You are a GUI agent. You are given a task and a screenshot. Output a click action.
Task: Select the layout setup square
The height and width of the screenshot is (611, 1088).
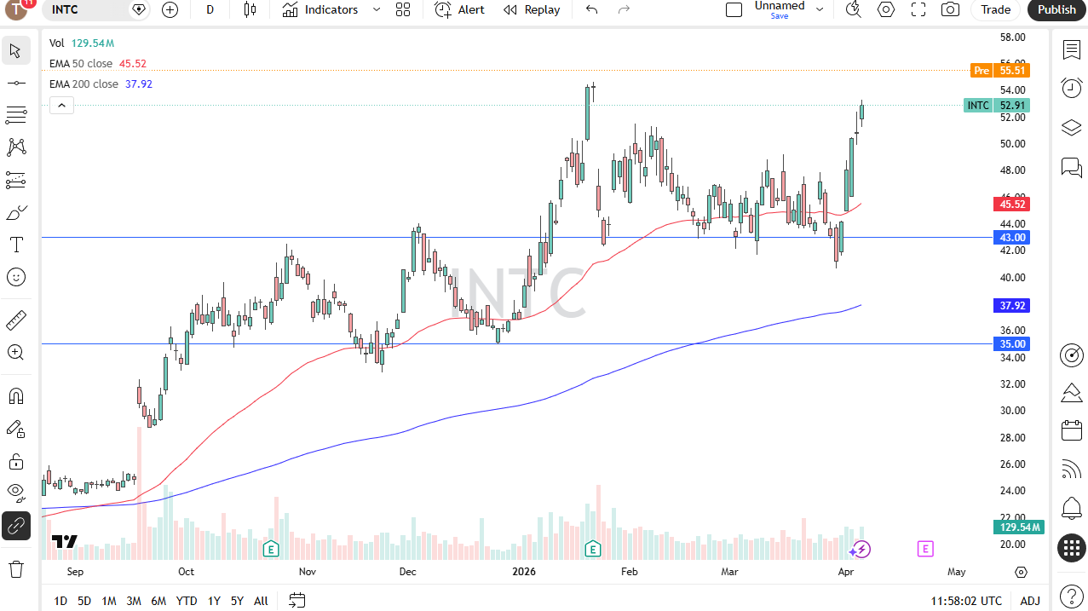[x=734, y=9]
